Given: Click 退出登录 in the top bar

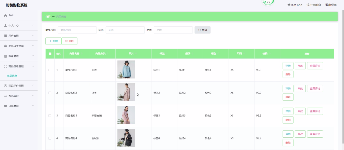Looking at the screenshot, I should tap(331, 5).
